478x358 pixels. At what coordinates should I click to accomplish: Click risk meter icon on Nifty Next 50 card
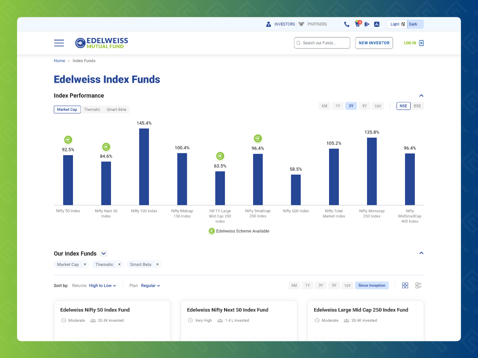coord(190,320)
